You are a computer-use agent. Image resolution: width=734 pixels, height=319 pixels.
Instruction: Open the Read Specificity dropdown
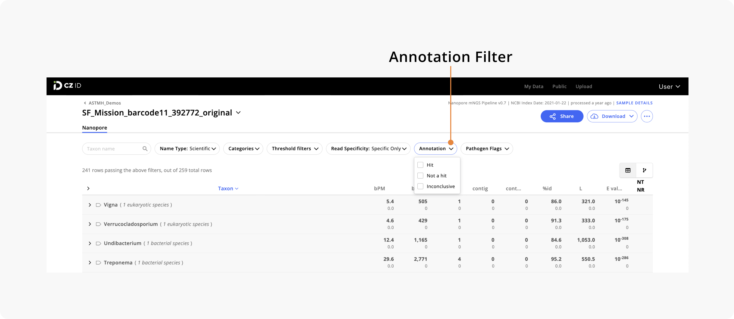click(x=368, y=149)
